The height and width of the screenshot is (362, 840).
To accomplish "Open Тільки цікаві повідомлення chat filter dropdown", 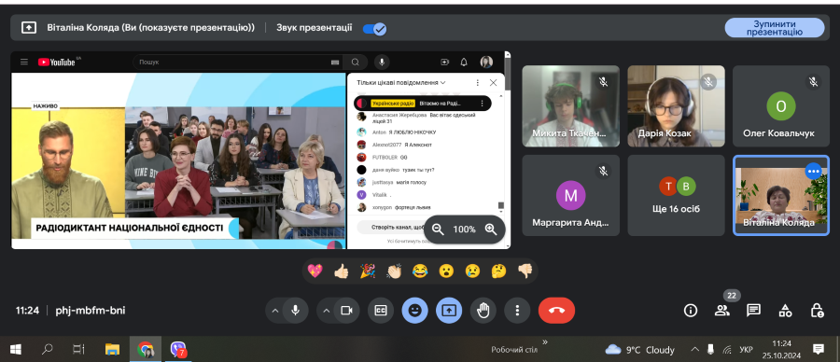I will click(401, 82).
